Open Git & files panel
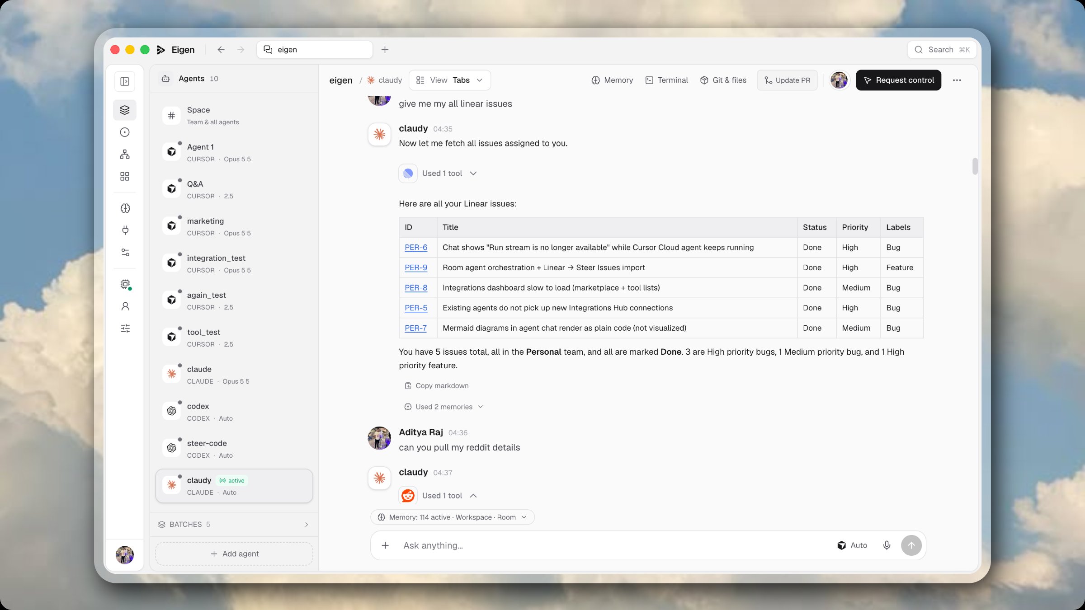 (x=723, y=80)
